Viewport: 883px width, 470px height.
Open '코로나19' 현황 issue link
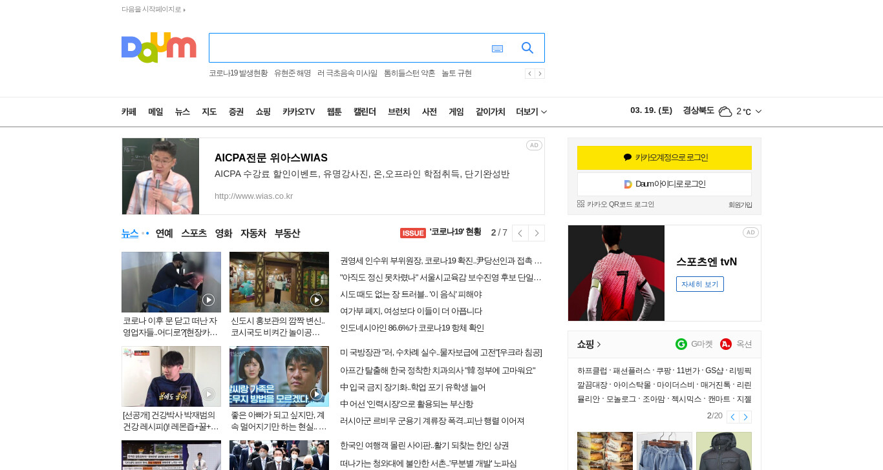pyautogui.click(x=455, y=232)
